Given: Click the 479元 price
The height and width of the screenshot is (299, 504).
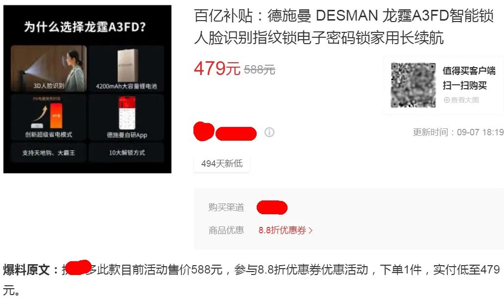Looking at the screenshot, I should [217, 69].
